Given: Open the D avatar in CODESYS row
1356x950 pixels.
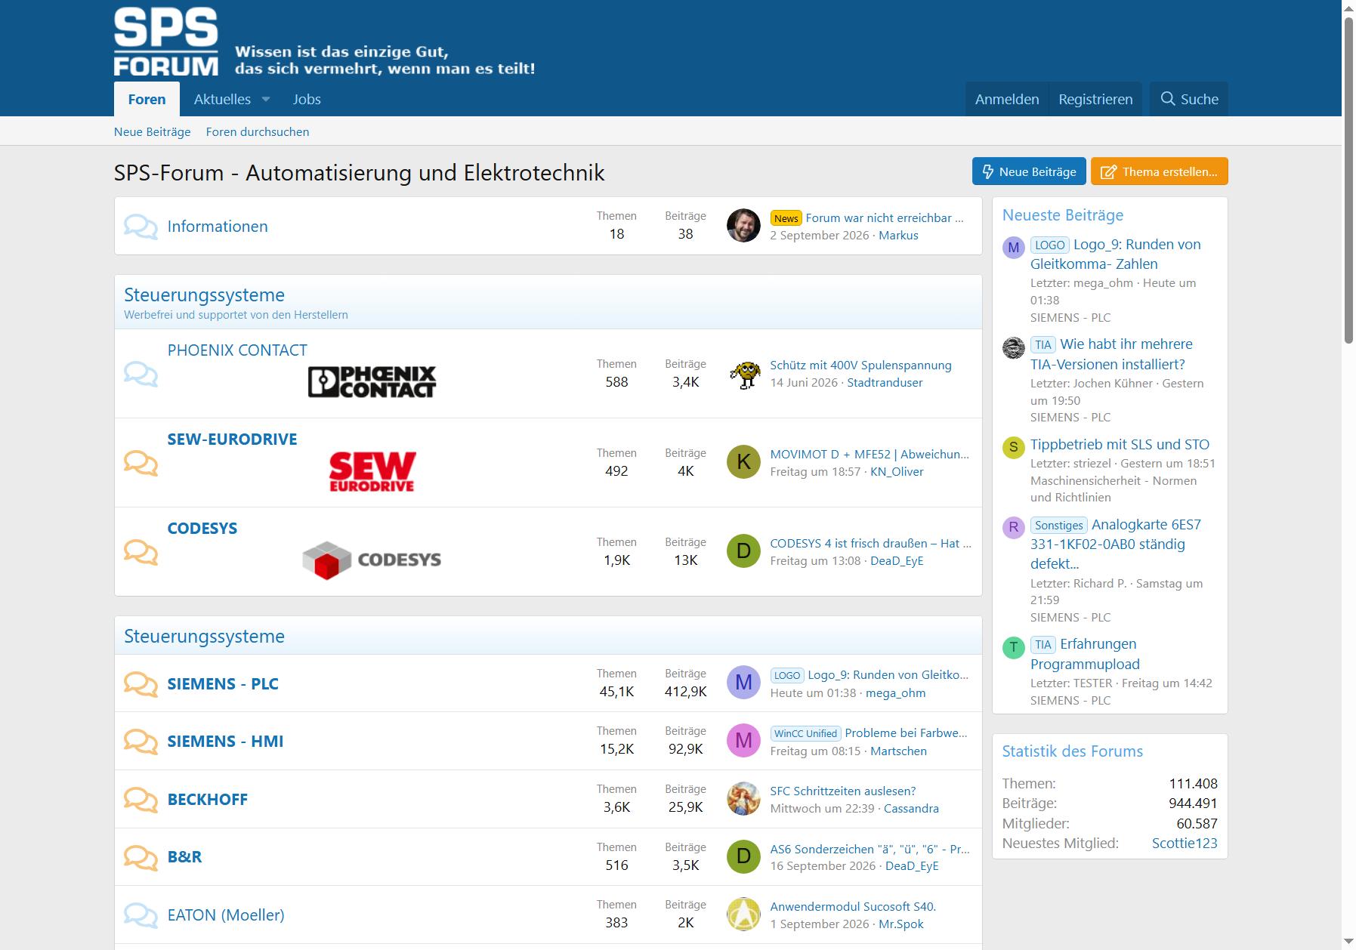Looking at the screenshot, I should point(743,551).
